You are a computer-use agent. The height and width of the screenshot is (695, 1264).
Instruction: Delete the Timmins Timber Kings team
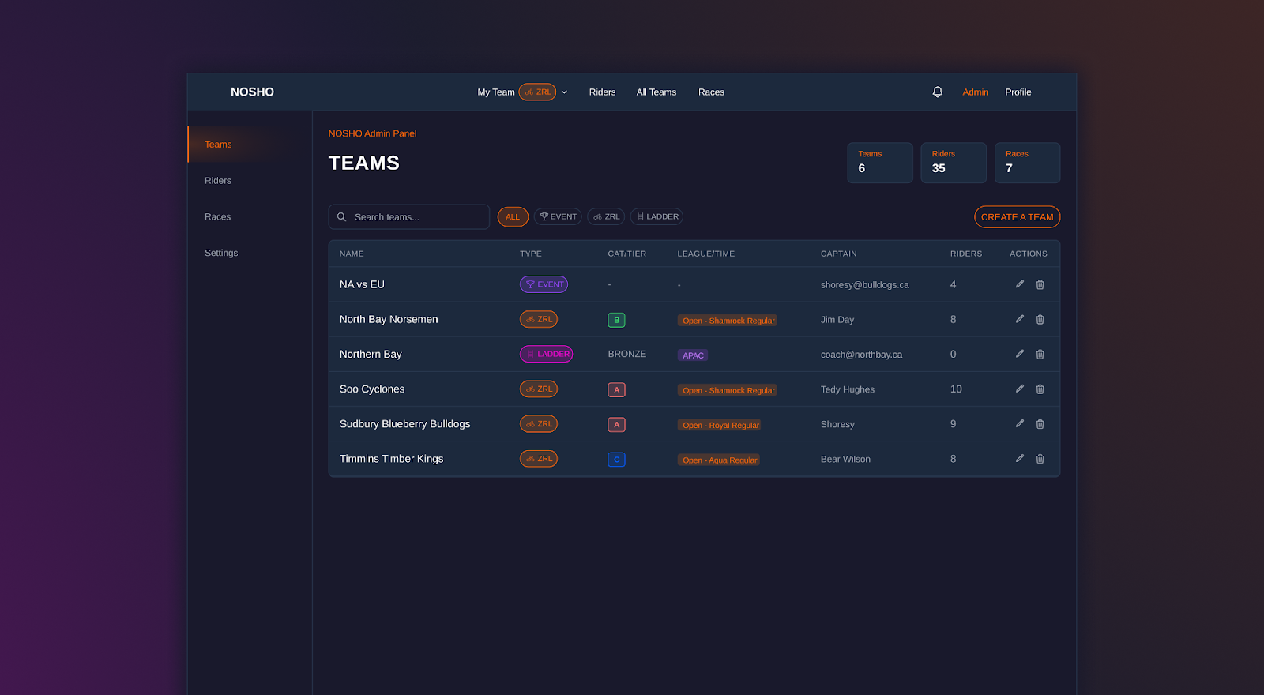point(1040,459)
